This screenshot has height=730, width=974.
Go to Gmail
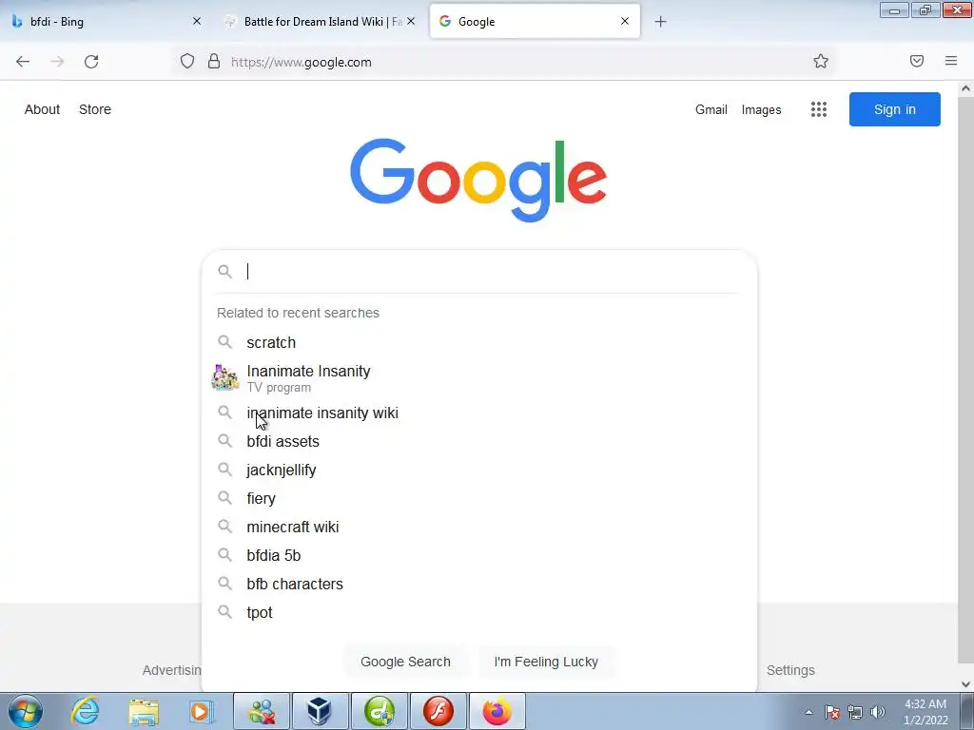coord(711,110)
